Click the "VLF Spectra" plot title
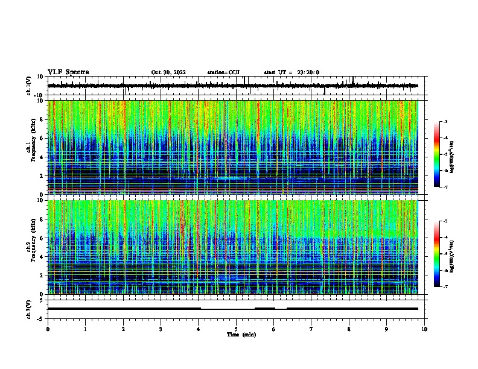 click(x=68, y=72)
